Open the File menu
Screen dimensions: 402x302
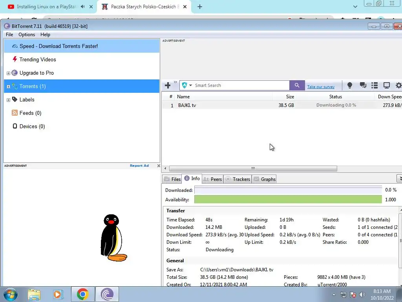coord(9,35)
